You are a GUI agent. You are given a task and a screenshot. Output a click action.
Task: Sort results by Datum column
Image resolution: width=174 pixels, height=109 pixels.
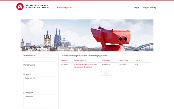click(64, 60)
